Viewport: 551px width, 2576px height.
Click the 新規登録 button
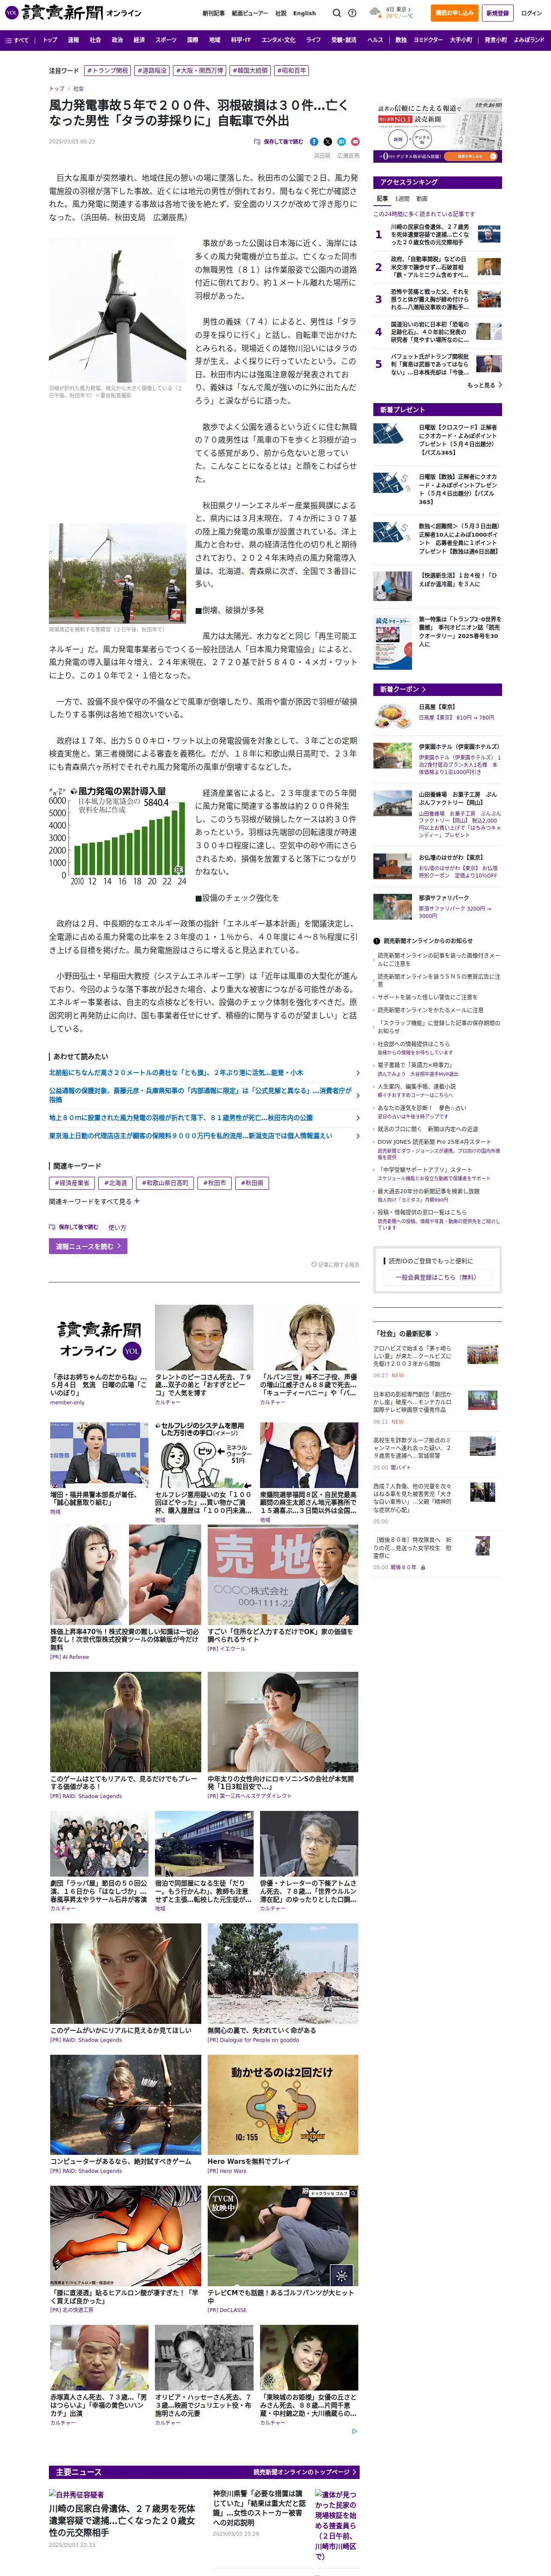pos(497,13)
